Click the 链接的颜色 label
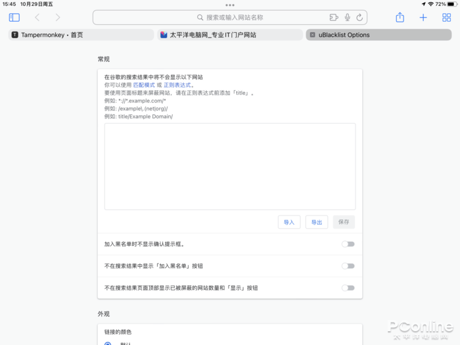460x345 pixels. 118,332
